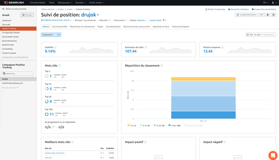
Task: Open the Manuel de l'utilisateur link
Action: point(239,9)
